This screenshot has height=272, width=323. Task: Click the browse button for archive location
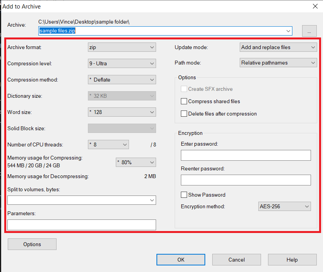pos(309,31)
